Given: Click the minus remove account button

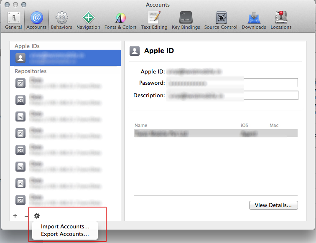Looking at the screenshot, I should [x=26, y=216].
